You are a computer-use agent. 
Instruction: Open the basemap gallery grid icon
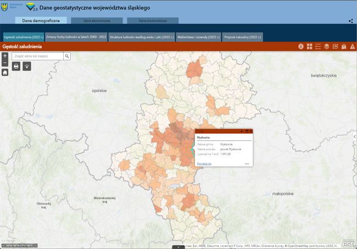click(x=309, y=47)
